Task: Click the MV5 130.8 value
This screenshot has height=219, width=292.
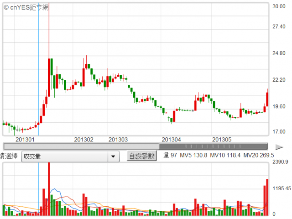Action: (x=193, y=155)
